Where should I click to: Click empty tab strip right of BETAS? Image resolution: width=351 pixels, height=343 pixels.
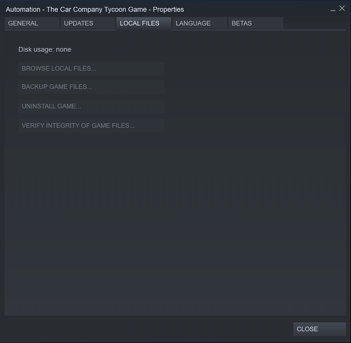pyautogui.click(x=314, y=23)
